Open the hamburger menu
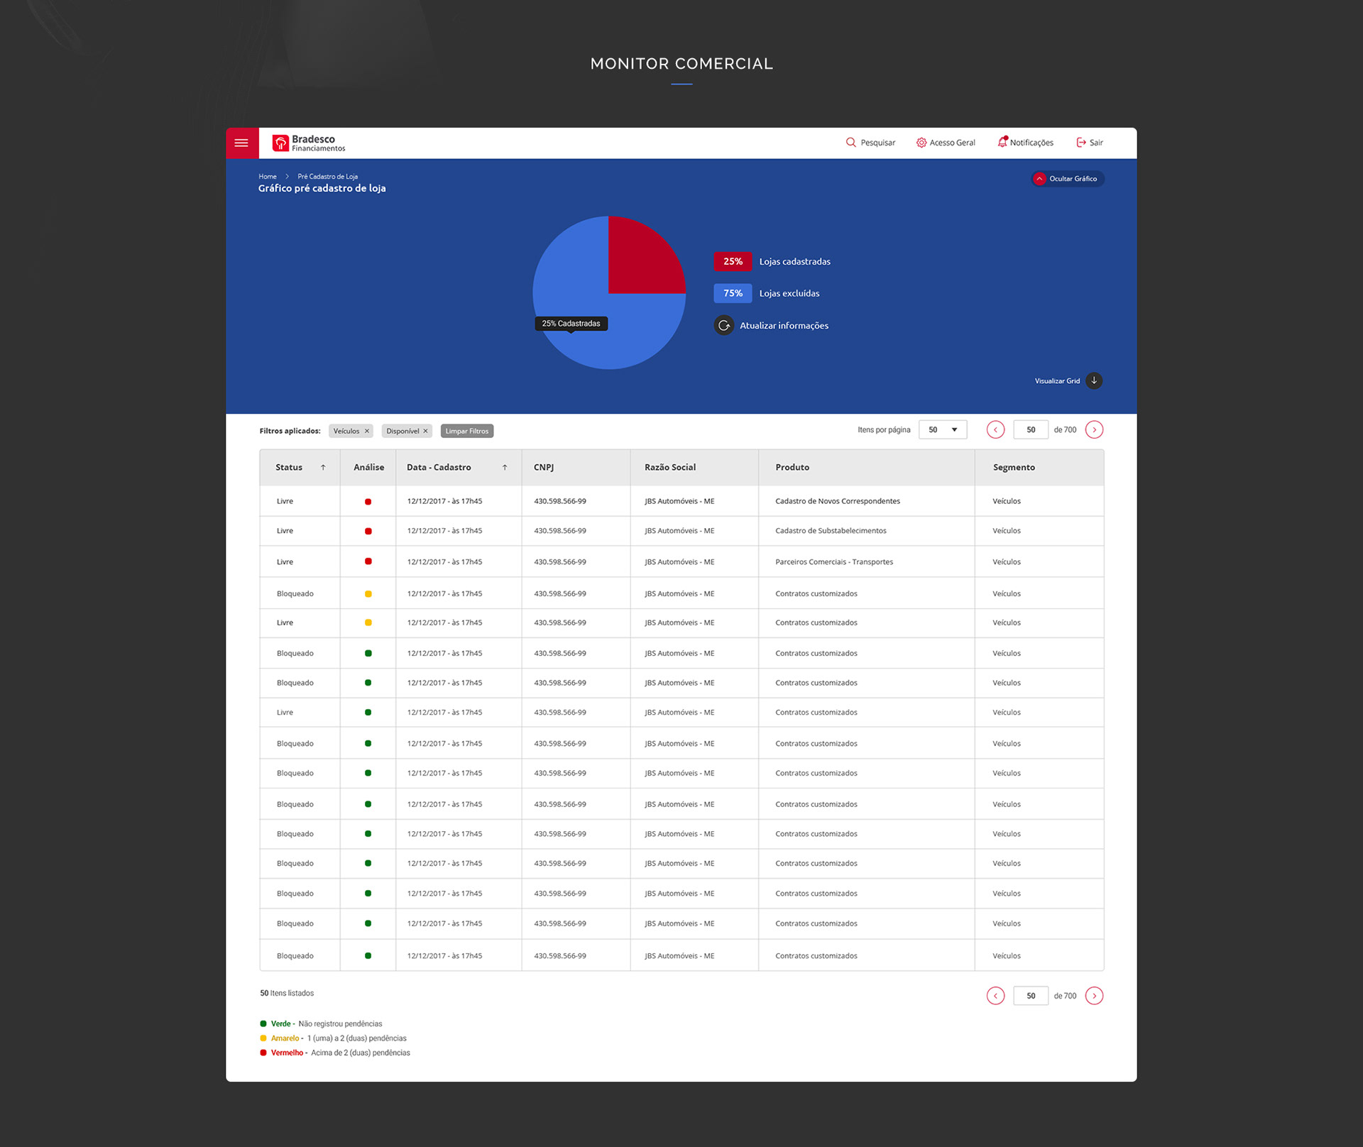The height and width of the screenshot is (1147, 1363). click(x=241, y=143)
